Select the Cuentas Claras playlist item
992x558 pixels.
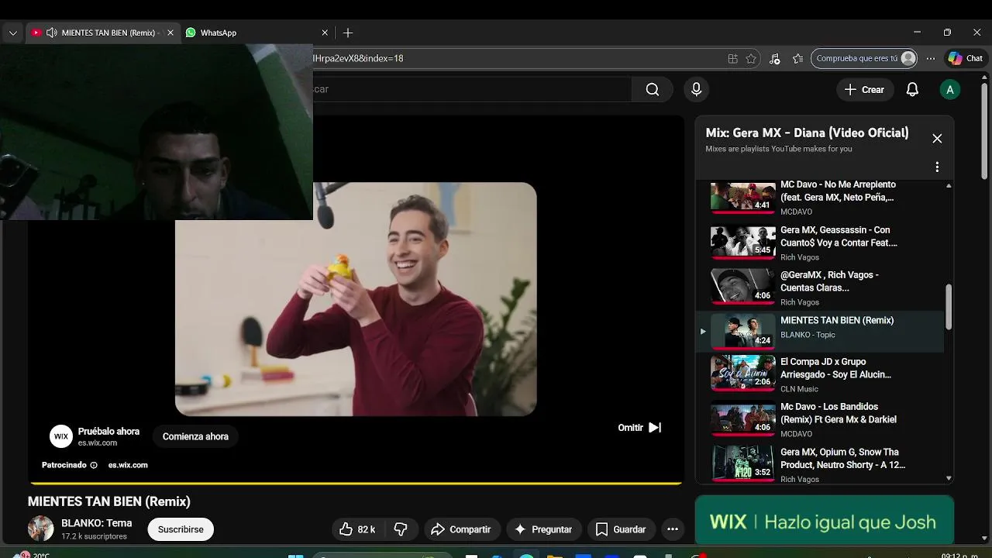(x=821, y=287)
